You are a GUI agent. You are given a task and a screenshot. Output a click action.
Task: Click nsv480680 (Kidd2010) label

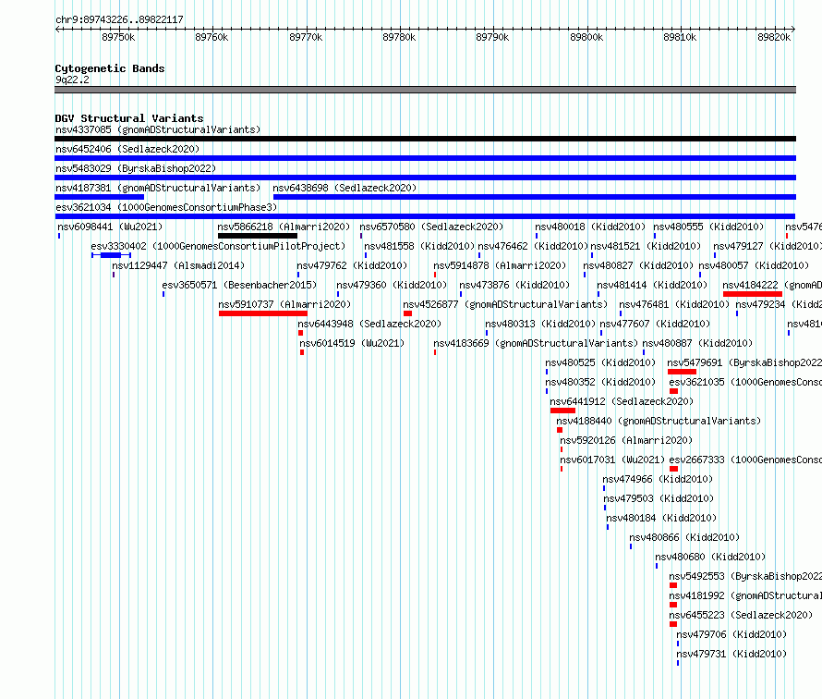[710, 557]
